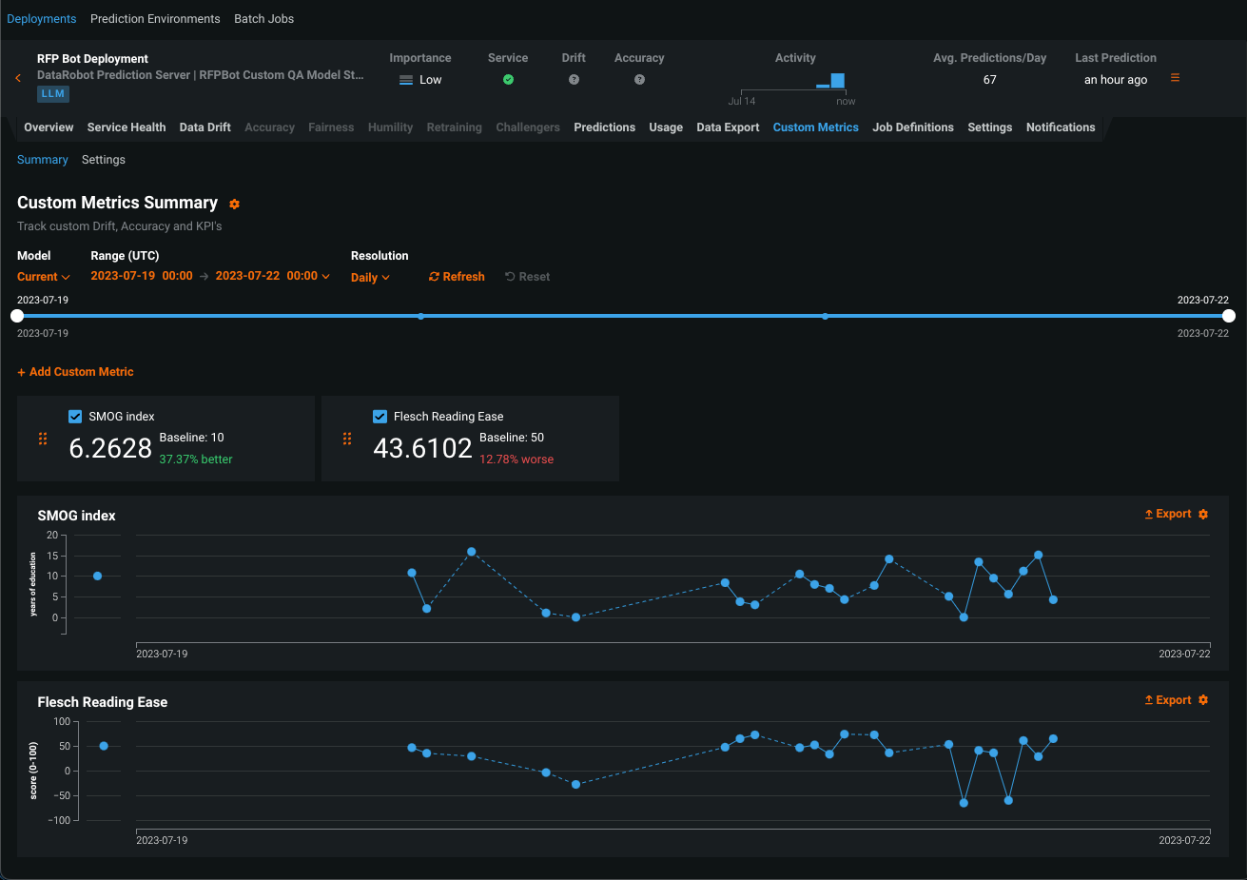
Task: Open the orange hamburger actions menu
Action: [1175, 78]
